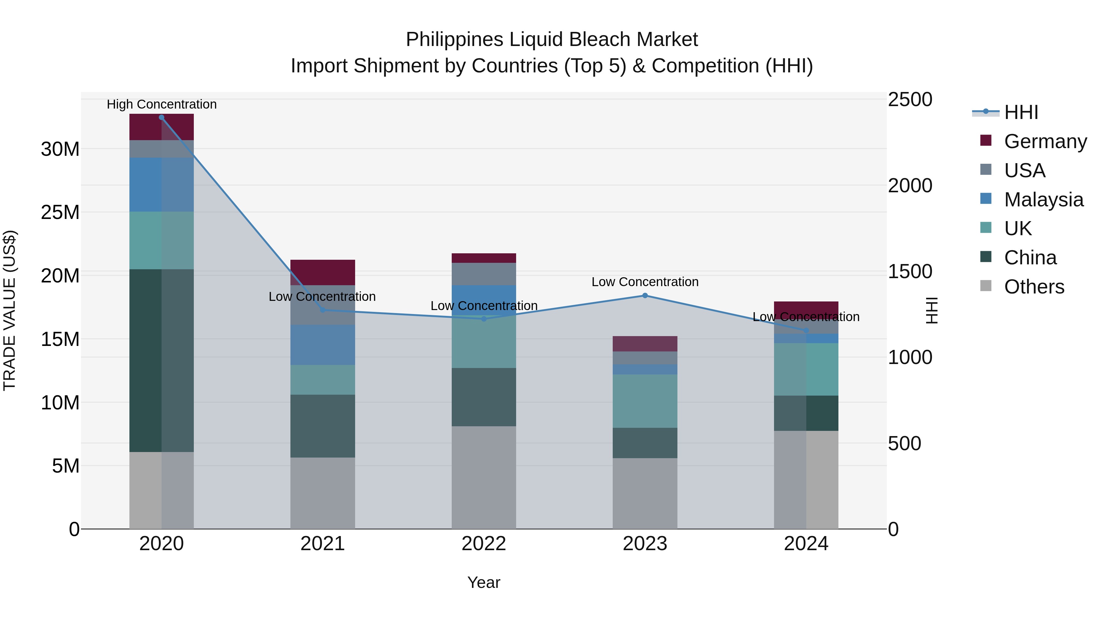Screen dimensions: 1104x621
Task: Click the 2021 x-axis label
Action: [x=323, y=544]
